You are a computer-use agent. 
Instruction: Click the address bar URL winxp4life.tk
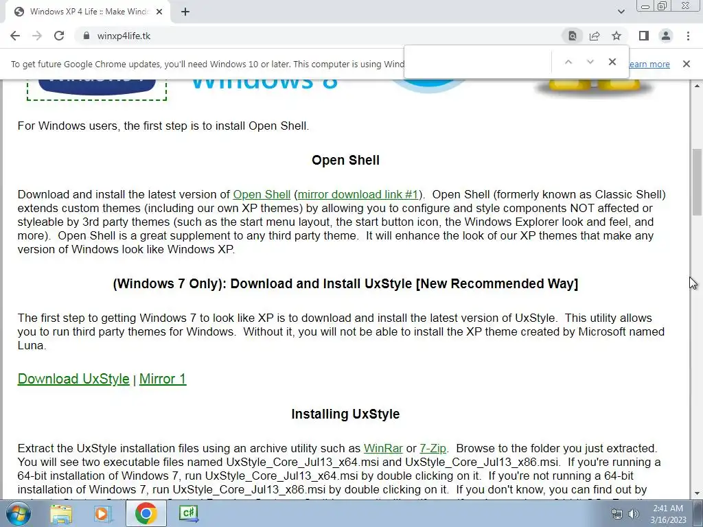pyautogui.click(x=124, y=36)
